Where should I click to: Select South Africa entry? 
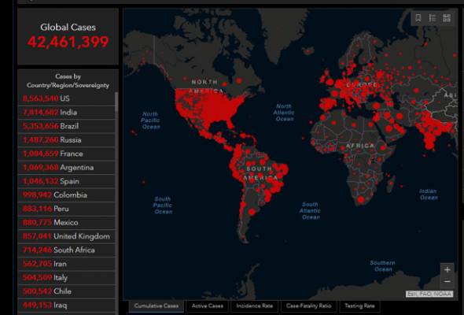pyautogui.click(x=67, y=250)
